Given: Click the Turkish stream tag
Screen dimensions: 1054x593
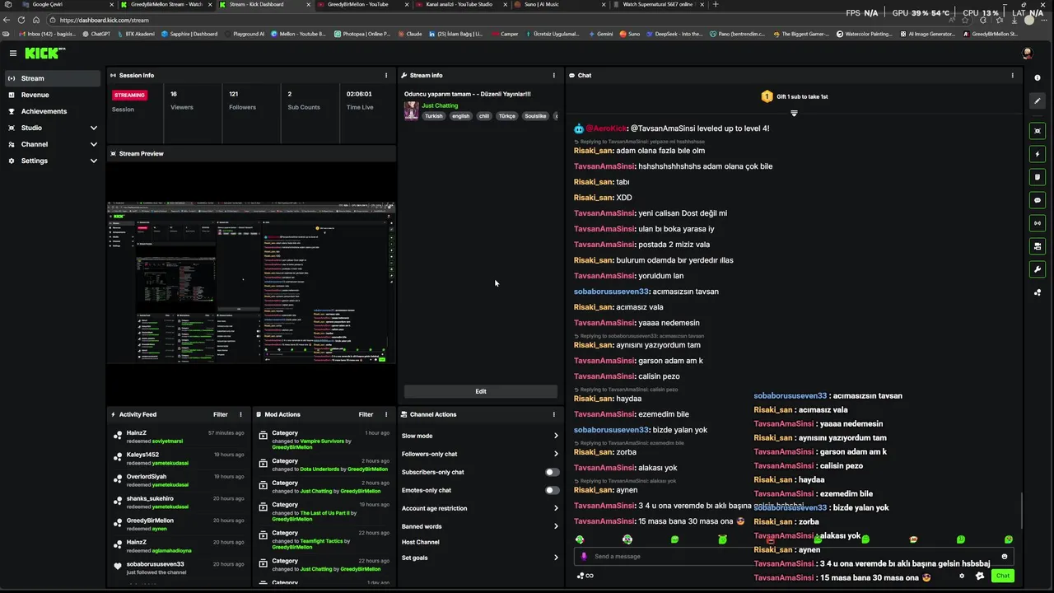Looking at the screenshot, I should pyautogui.click(x=433, y=116).
